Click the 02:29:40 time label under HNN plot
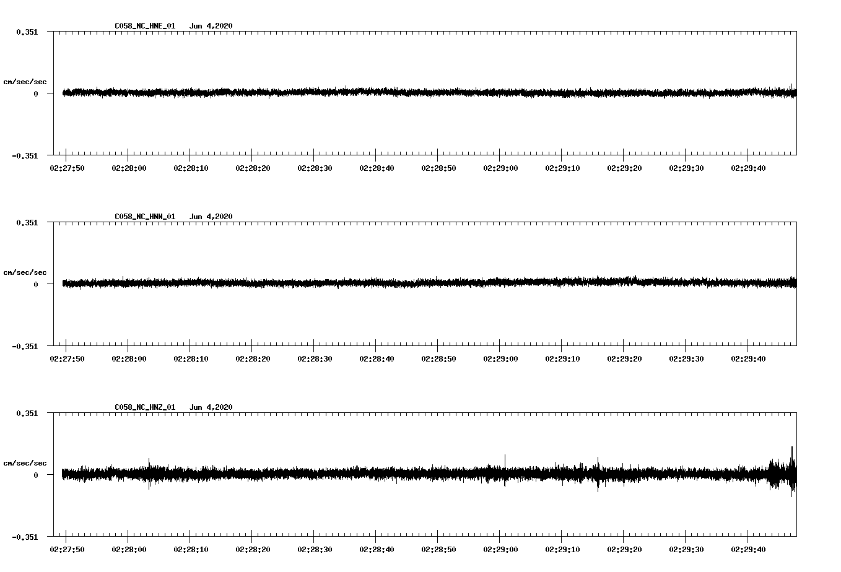 (748, 359)
